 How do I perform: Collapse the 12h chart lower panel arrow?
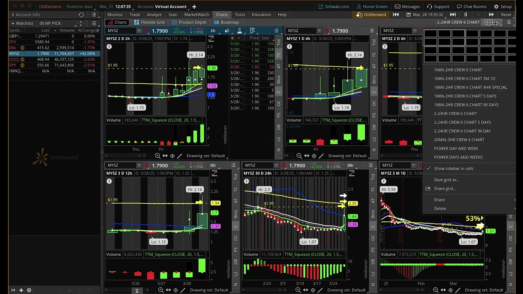(137, 290)
